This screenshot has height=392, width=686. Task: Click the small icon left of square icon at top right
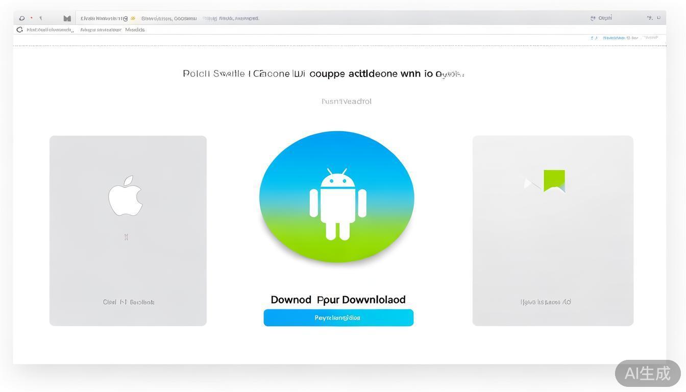tap(649, 18)
